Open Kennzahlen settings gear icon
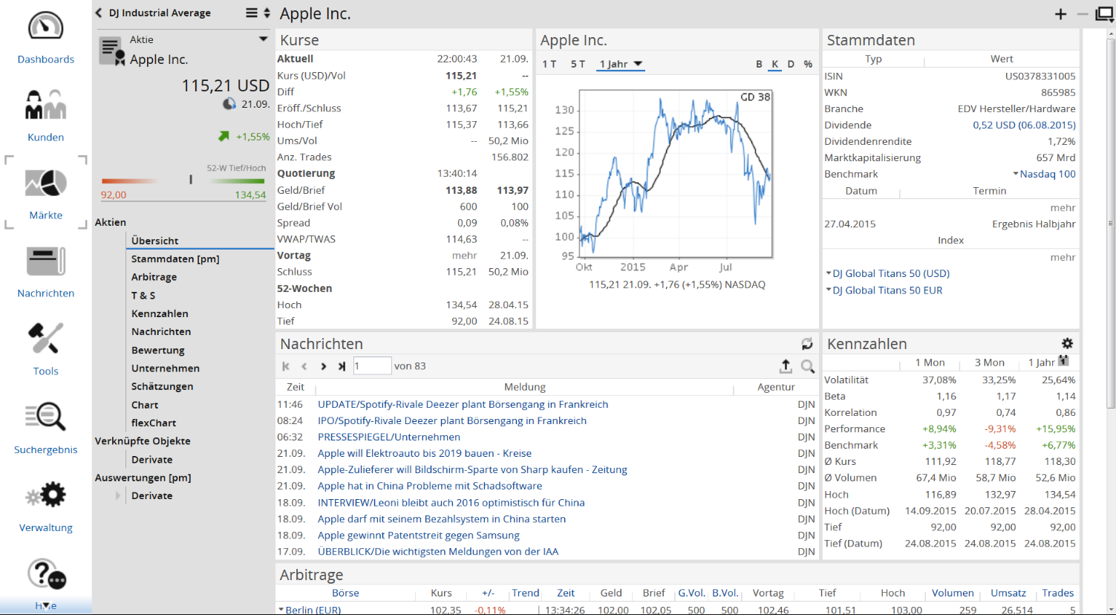Screen dimensions: 1116x615 tap(1067, 343)
